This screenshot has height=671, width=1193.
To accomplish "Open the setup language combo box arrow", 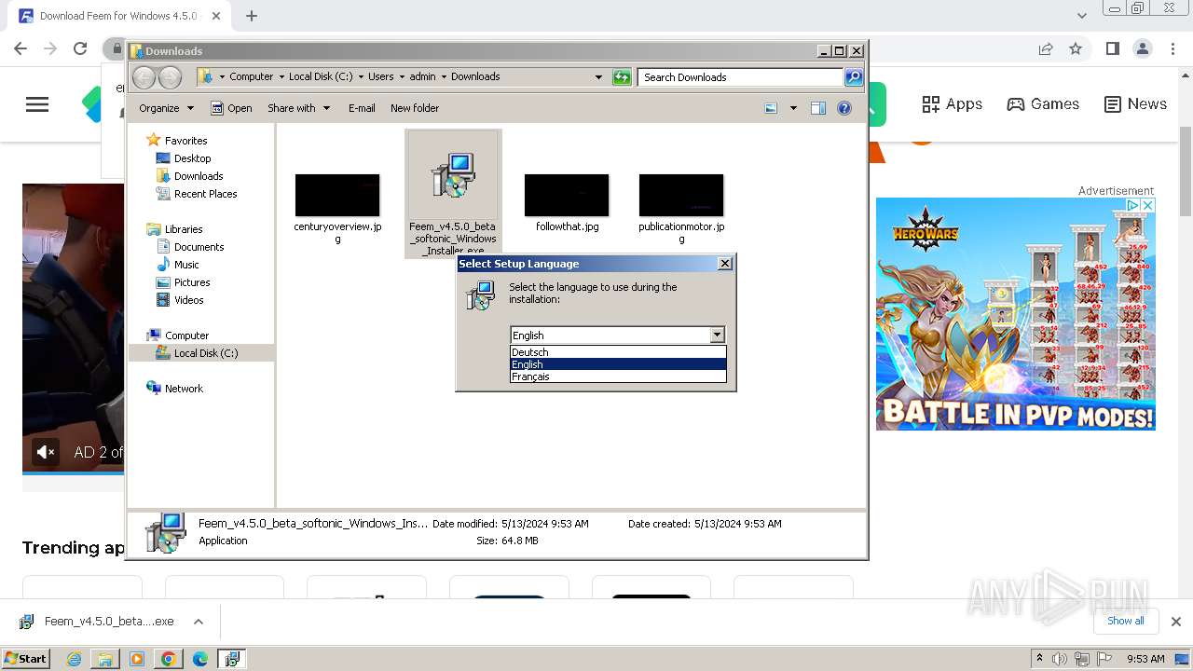I will [717, 335].
